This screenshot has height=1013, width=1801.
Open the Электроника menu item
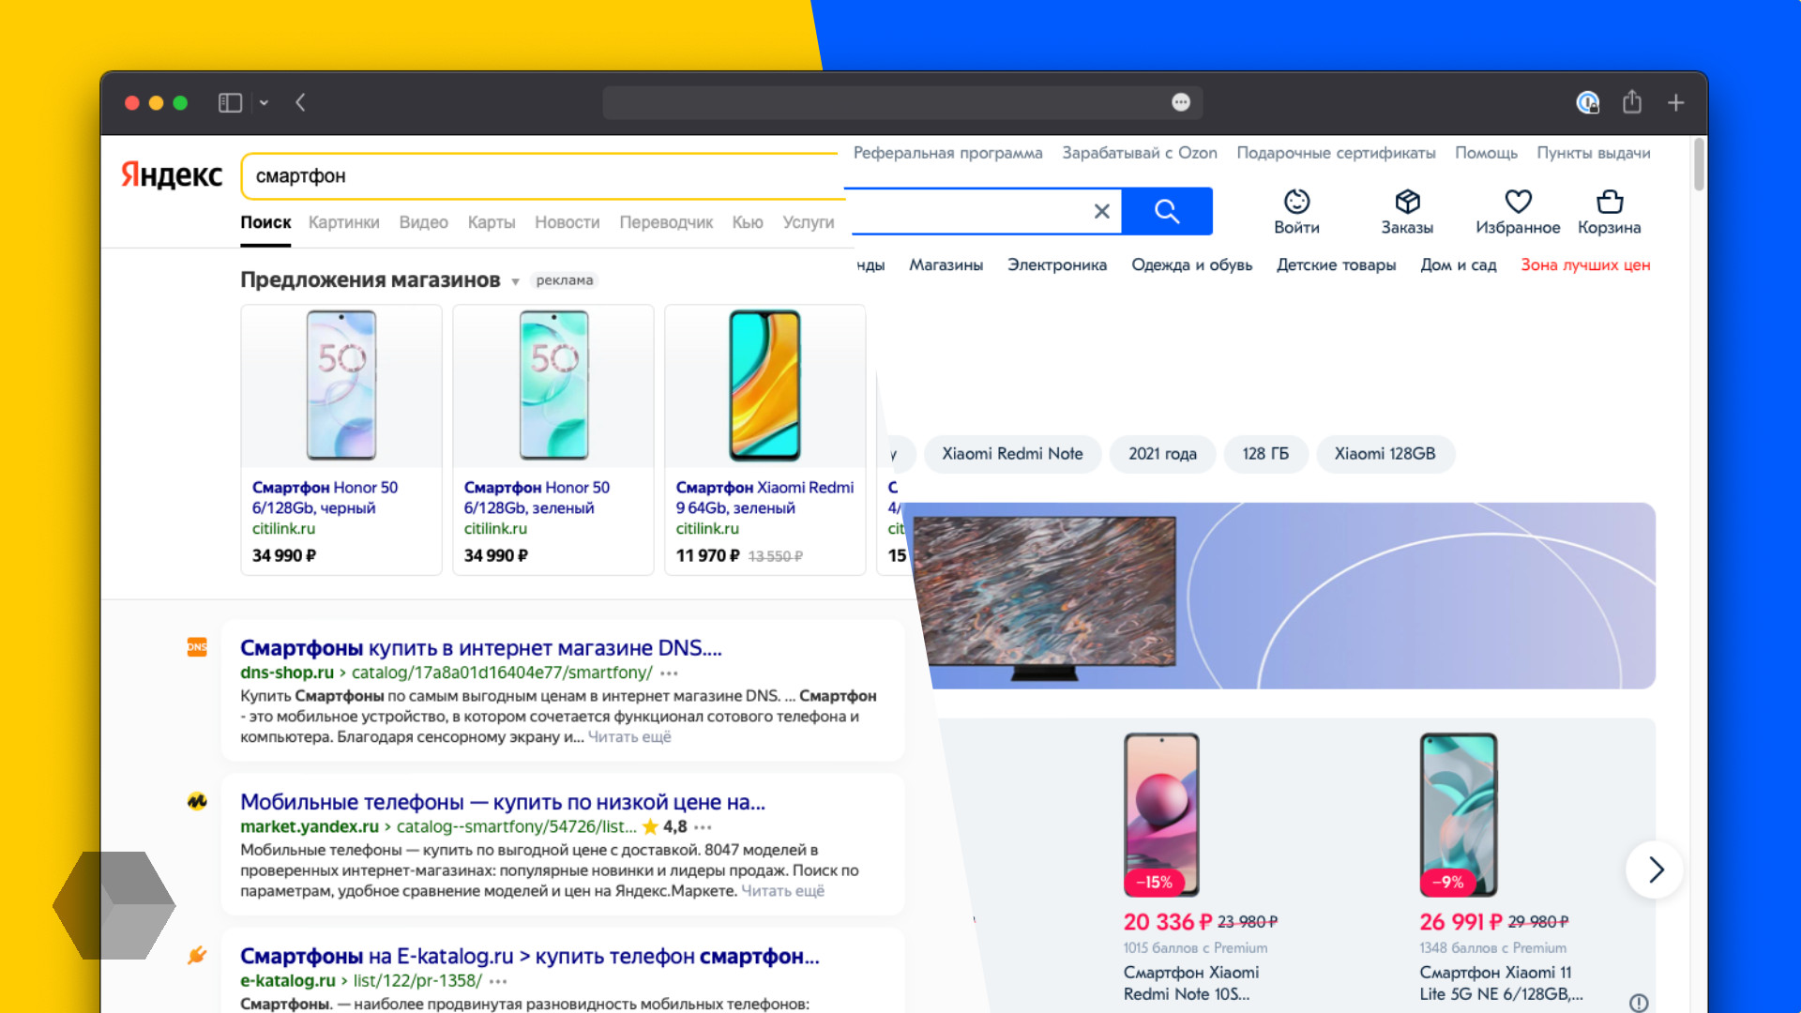click(1057, 265)
